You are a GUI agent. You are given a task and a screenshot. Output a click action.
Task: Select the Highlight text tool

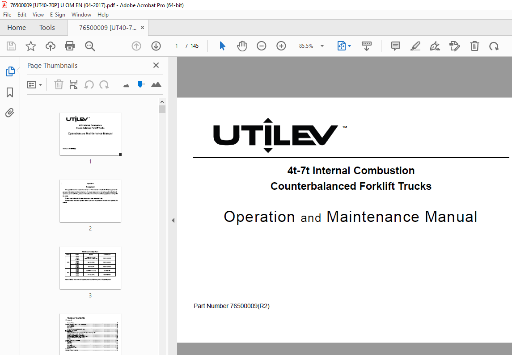(415, 46)
